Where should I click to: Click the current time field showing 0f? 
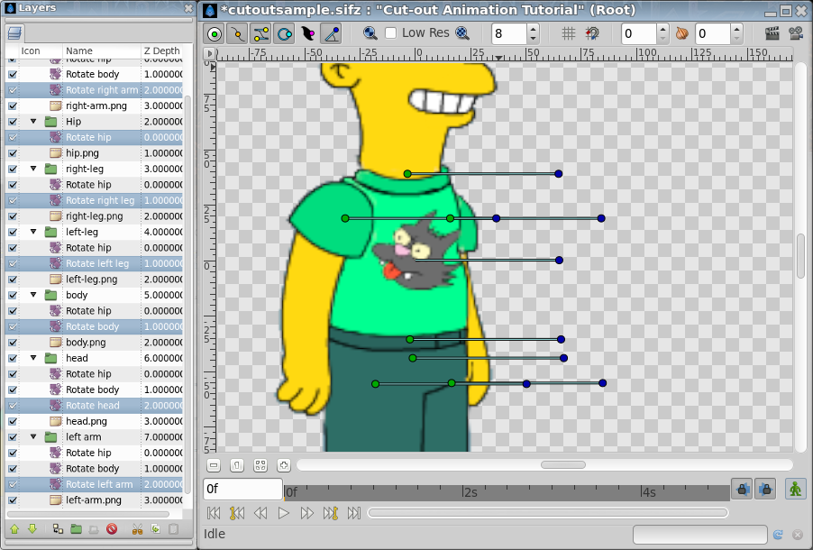[x=242, y=489]
